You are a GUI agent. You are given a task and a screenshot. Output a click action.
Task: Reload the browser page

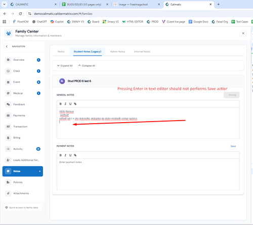[20, 14]
